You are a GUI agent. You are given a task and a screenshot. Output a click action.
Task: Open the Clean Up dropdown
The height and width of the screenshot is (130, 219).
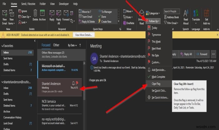(24, 17)
